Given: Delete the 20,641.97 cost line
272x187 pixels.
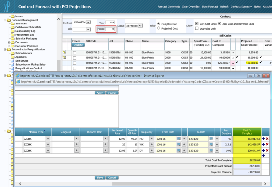Looking at the screenshot, I should (267, 150).
